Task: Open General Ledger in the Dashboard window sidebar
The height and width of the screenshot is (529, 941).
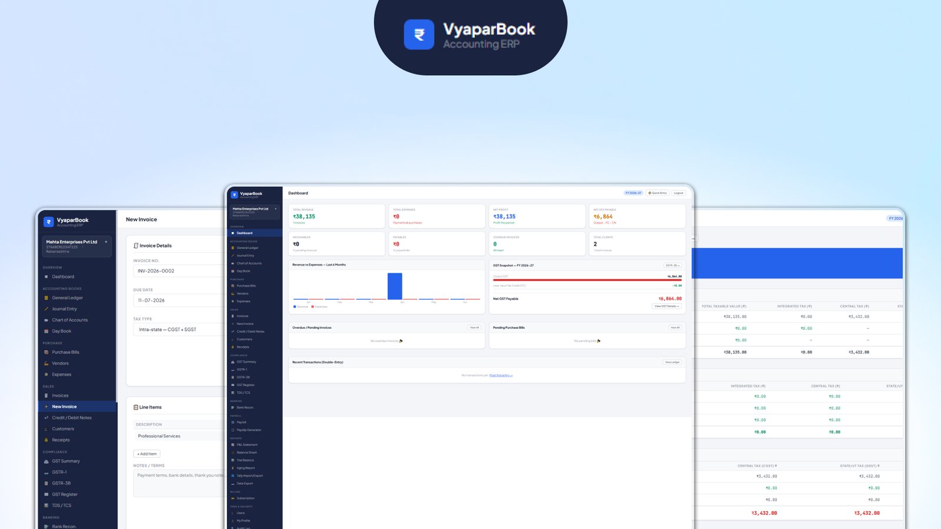Action: (x=255, y=248)
